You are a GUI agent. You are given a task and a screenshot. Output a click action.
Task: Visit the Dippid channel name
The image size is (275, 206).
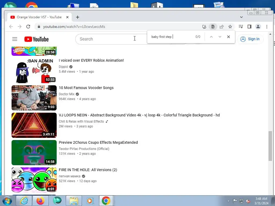point(63,67)
